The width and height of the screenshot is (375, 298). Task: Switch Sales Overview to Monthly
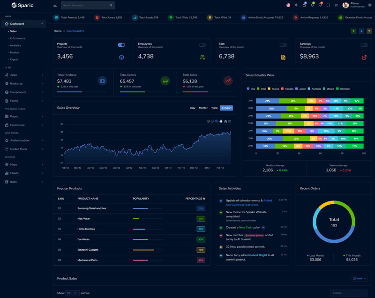click(203, 108)
